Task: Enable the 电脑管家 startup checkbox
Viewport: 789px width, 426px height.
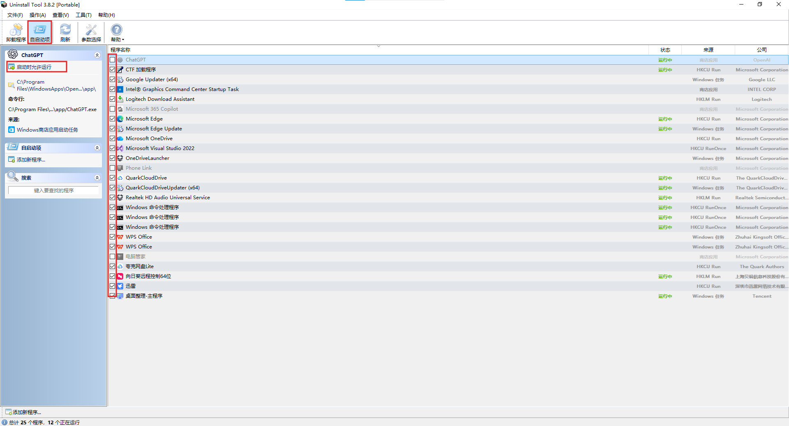Action: [x=112, y=257]
